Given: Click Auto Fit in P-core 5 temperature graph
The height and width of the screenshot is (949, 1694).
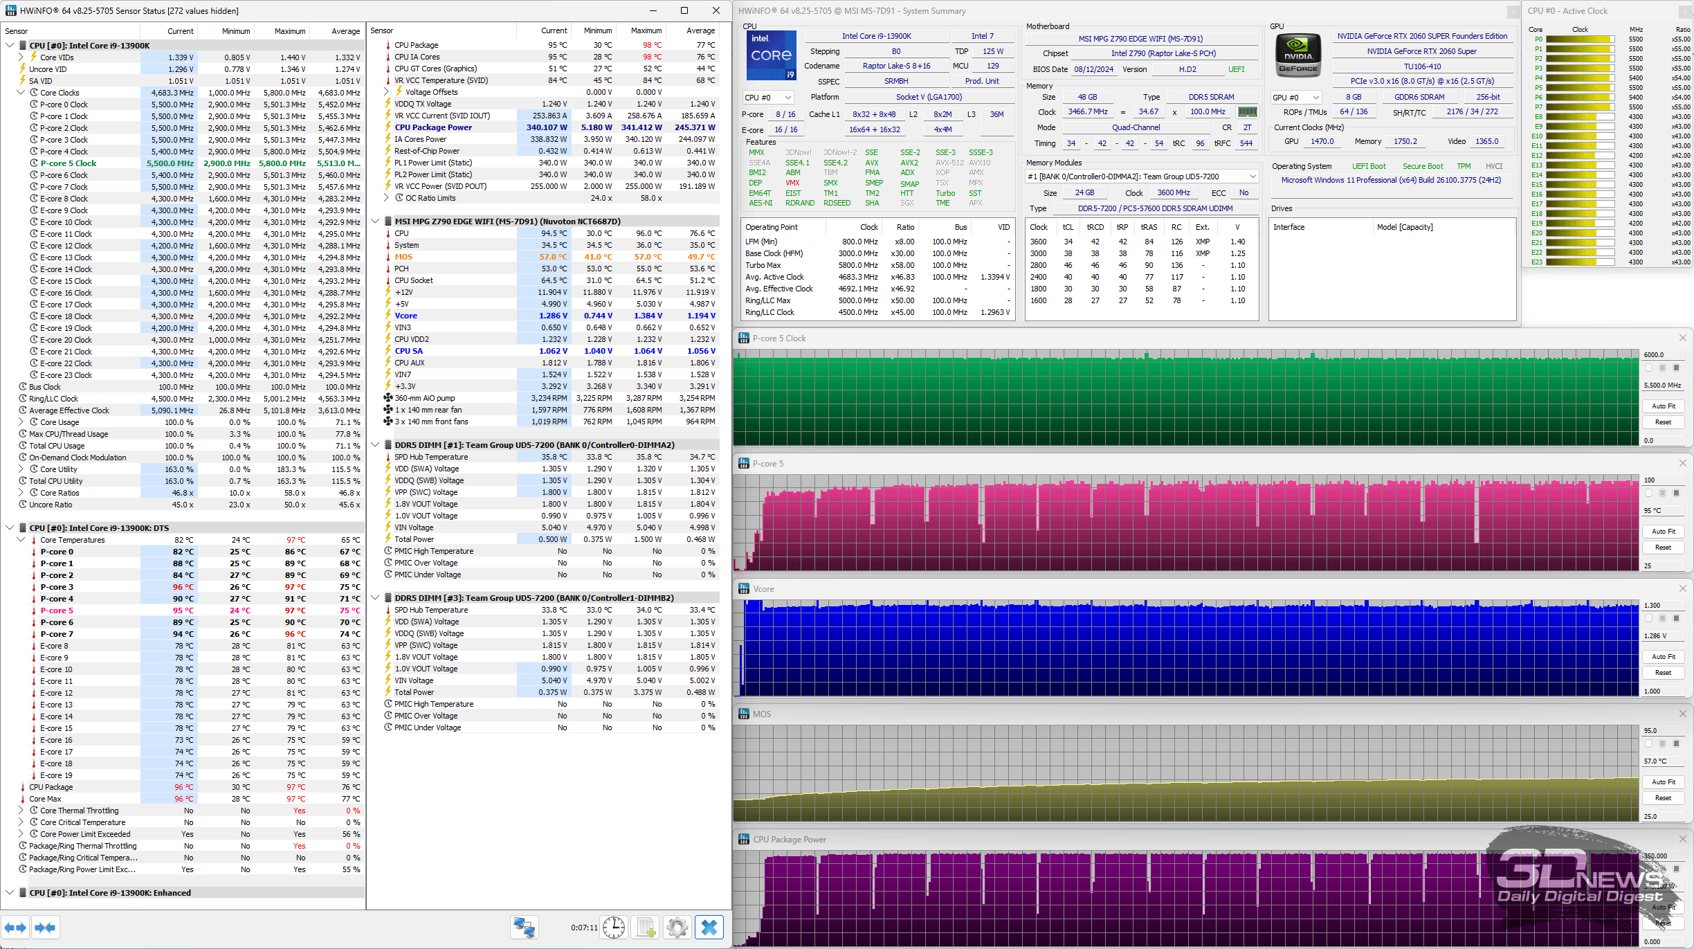Looking at the screenshot, I should click(x=1664, y=532).
